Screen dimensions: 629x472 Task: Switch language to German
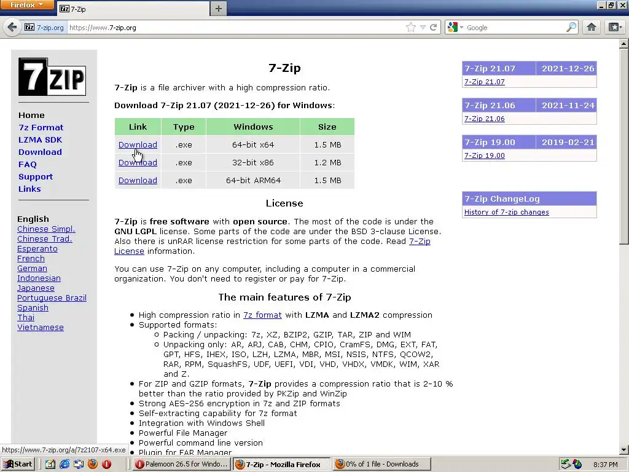32,269
